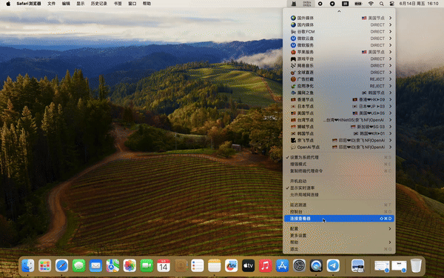Click the scroll-up arrow atop ClashX menu
Image resolution: width=444 pixels, height=278 pixels.
[x=339, y=11]
